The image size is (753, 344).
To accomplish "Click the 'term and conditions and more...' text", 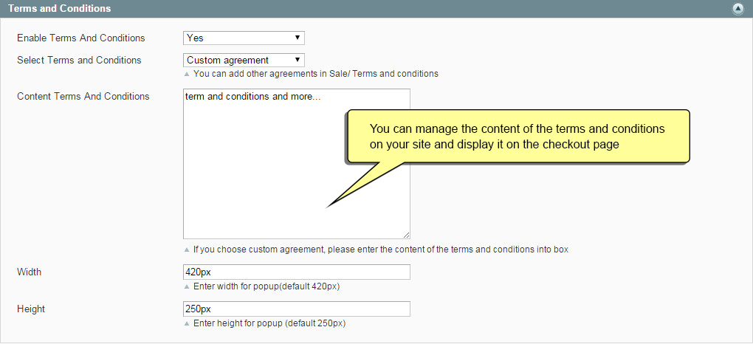I will [252, 97].
